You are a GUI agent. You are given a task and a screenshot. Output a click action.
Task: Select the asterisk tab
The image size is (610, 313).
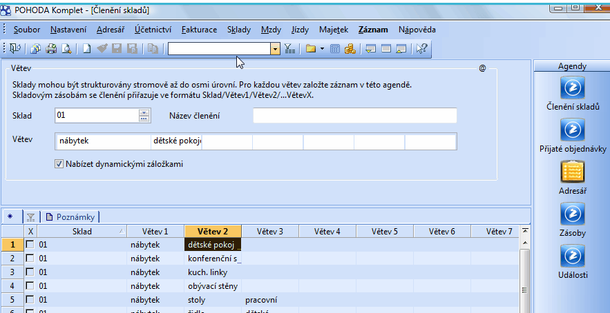pos(10,216)
